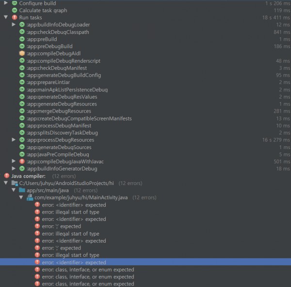Click the OK icon of :app:createDebugCompatibleScreenManifests

point(22,118)
